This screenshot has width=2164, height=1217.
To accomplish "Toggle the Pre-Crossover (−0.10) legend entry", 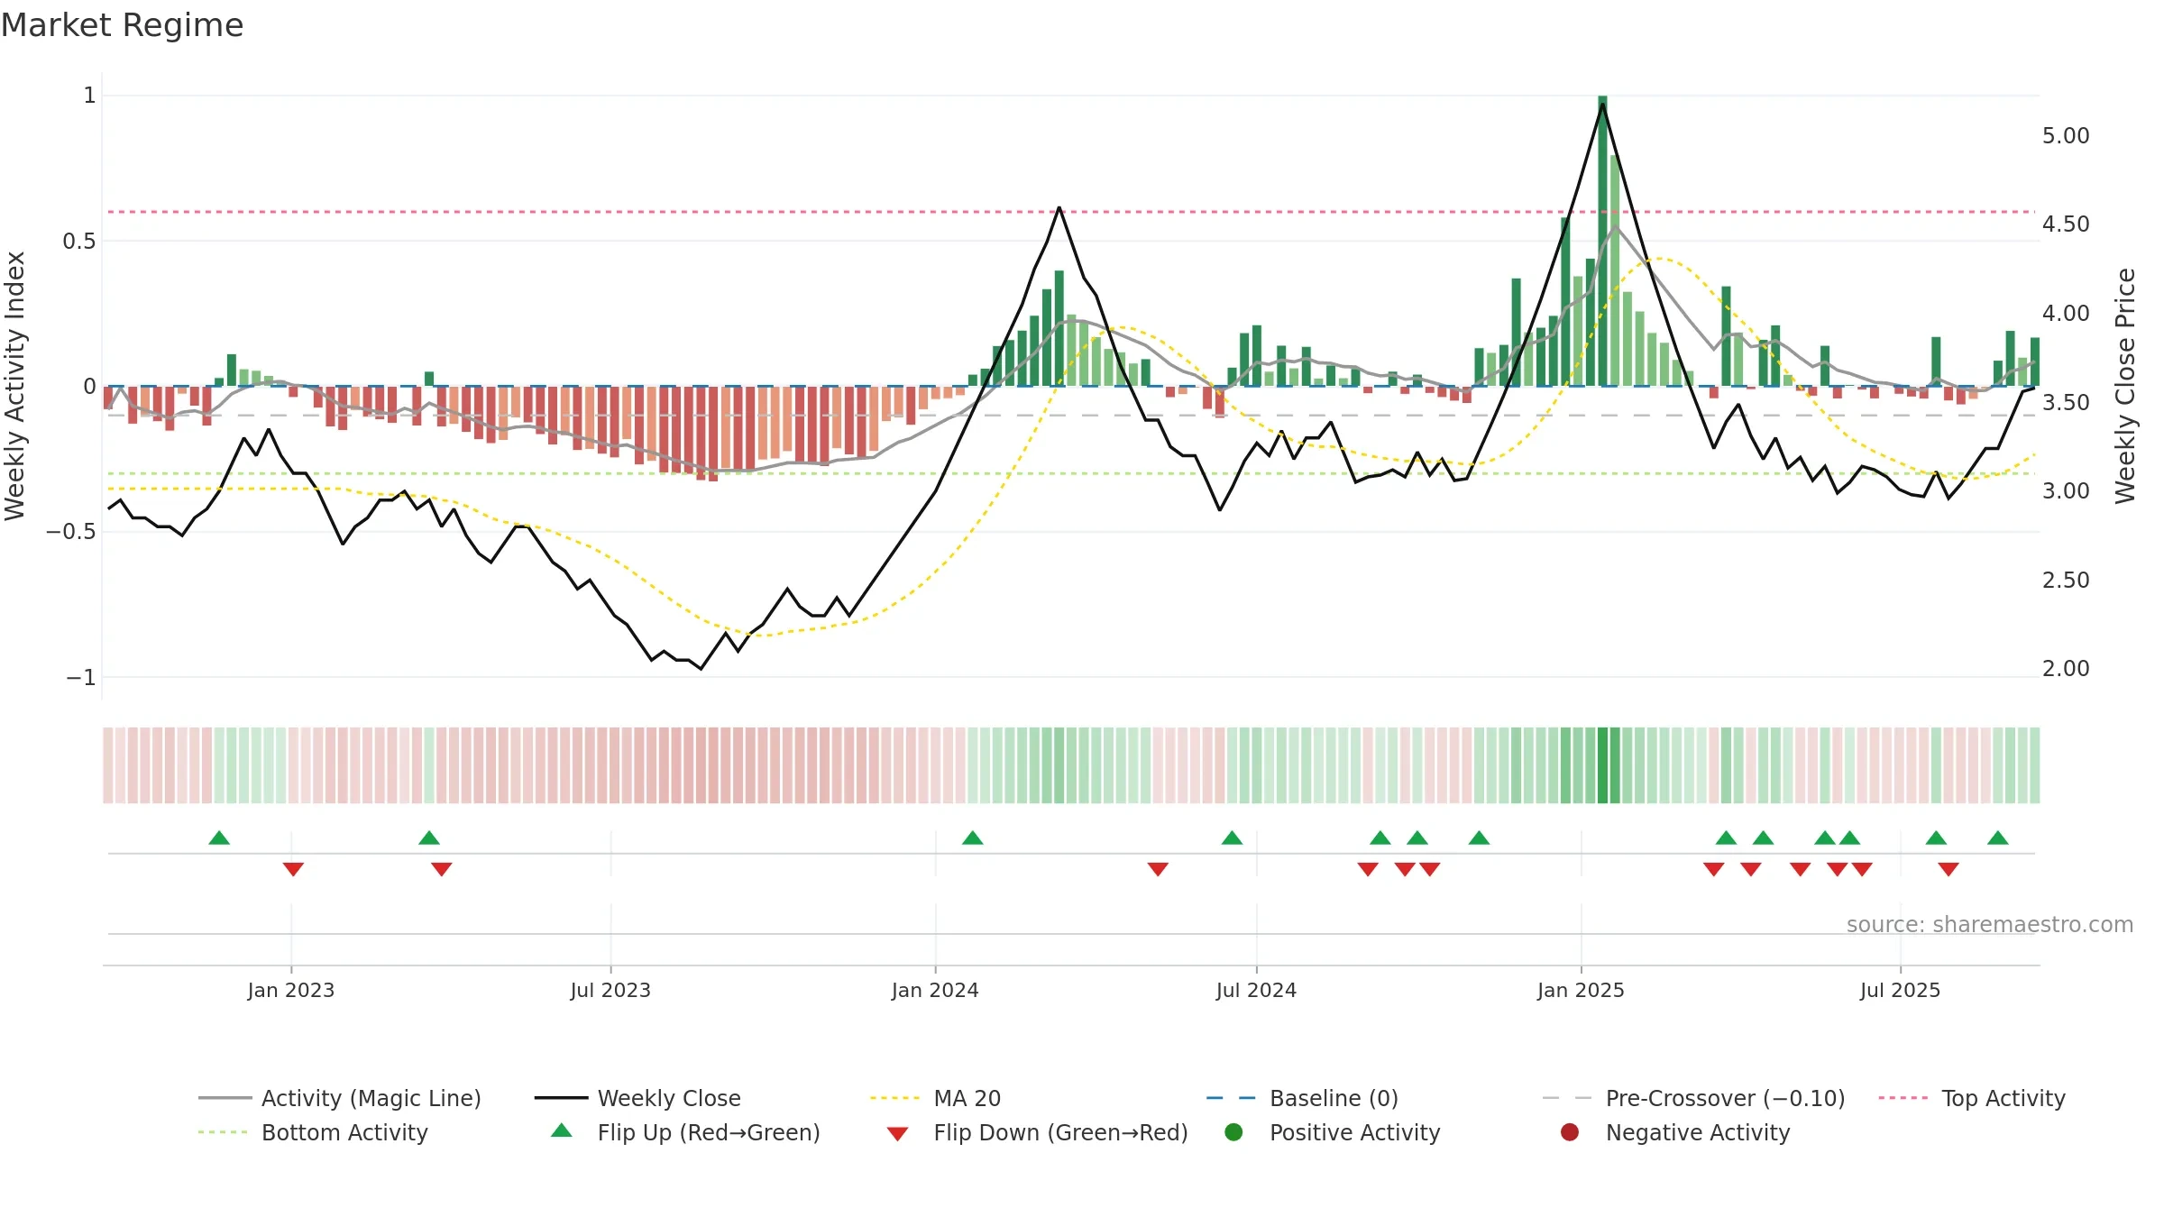I will (x=1693, y=1098).
